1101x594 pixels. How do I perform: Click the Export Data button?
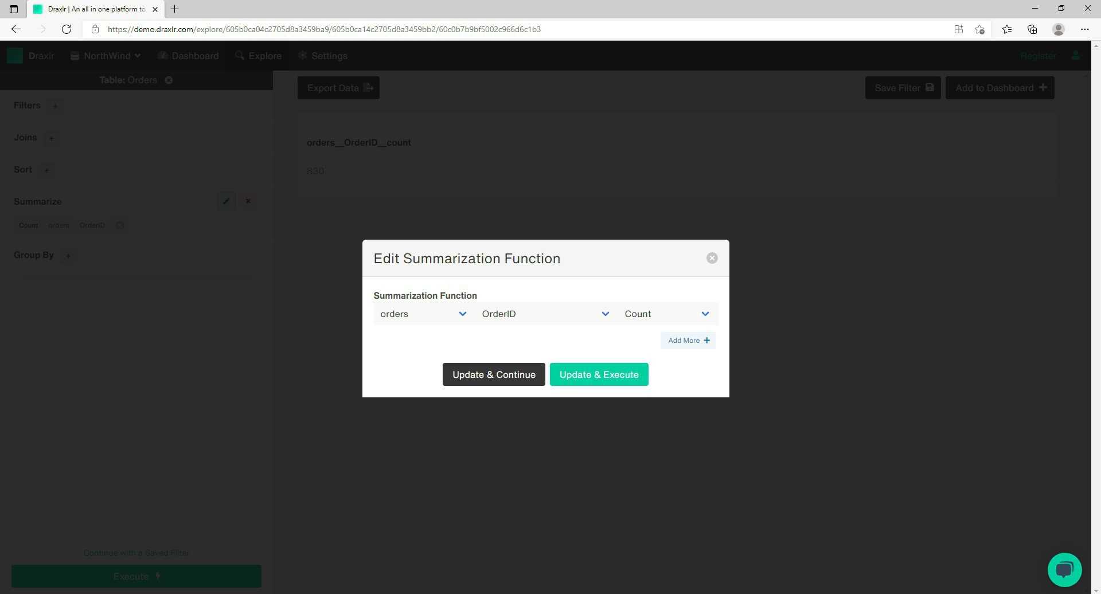pos(338,88)
